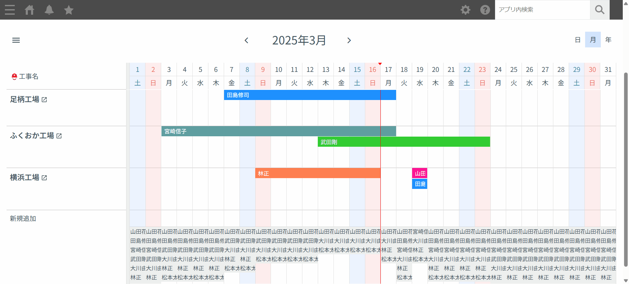Go to previous month with left chevron
The width and height of the screenshot is (629, 284).
point(247,40)
